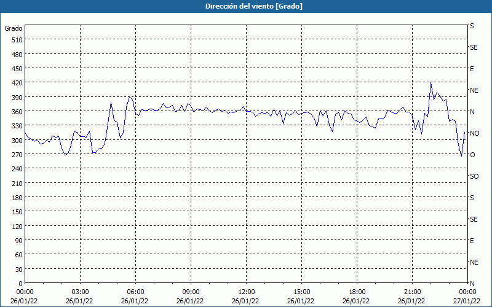Click the 270 tick label on the left axis
The image size is (492, 307).
click(17, 155)
